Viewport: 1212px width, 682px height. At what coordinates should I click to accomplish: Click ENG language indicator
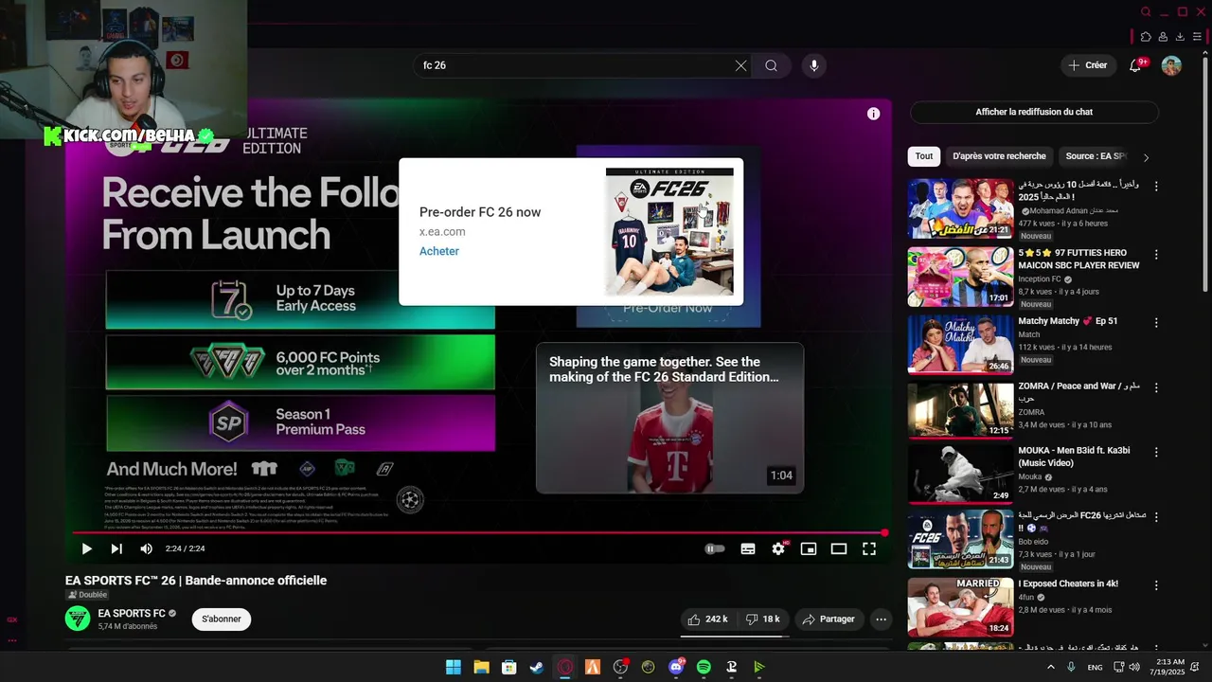pos(1095,668)
